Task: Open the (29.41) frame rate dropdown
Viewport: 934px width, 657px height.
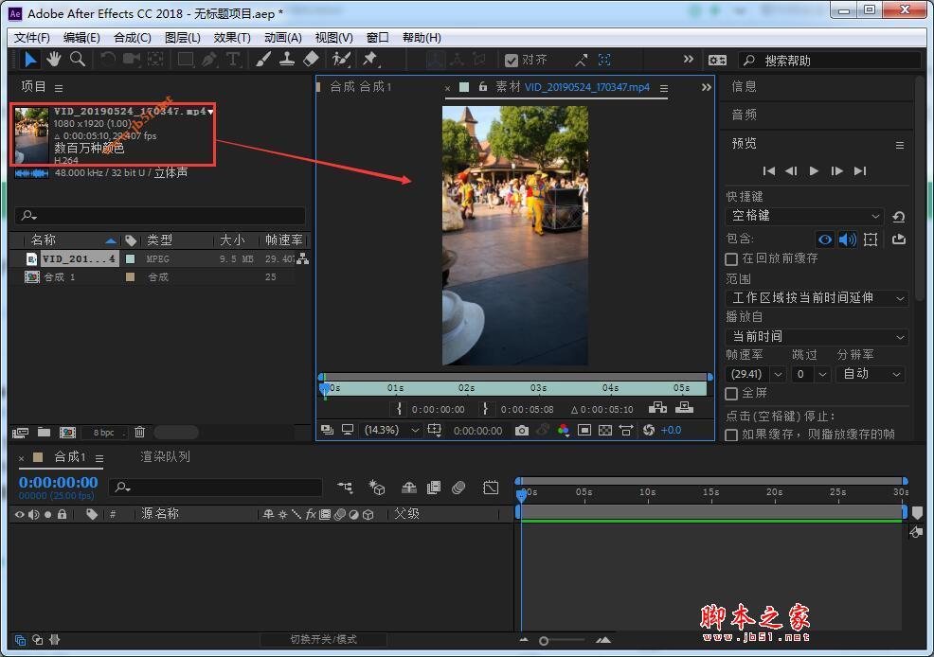Action: [755, 374]
